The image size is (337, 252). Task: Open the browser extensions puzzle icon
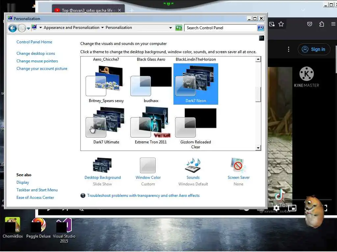click(322, 24)
